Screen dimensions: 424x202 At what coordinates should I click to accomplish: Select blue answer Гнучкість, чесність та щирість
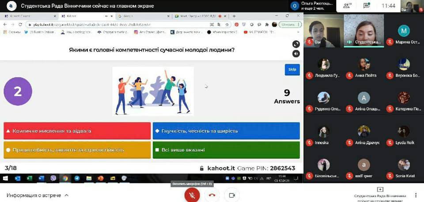click(x=226, y=131)
